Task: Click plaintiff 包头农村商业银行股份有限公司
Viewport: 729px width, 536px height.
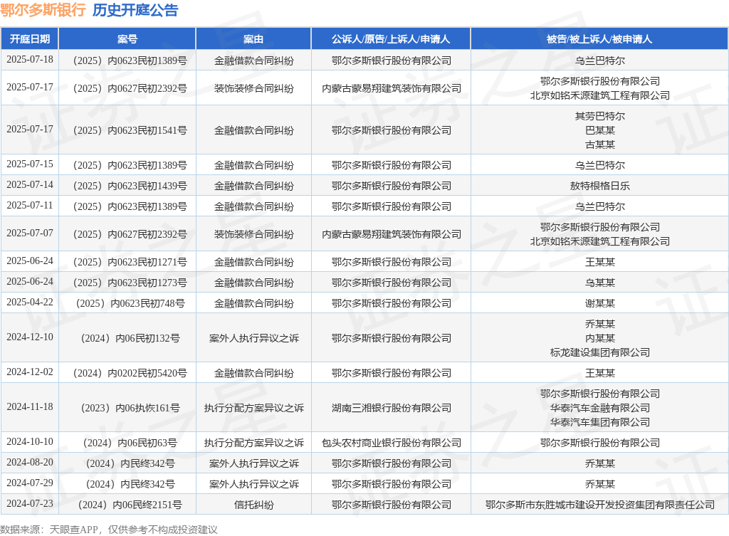Action: (x=391, y=443)
